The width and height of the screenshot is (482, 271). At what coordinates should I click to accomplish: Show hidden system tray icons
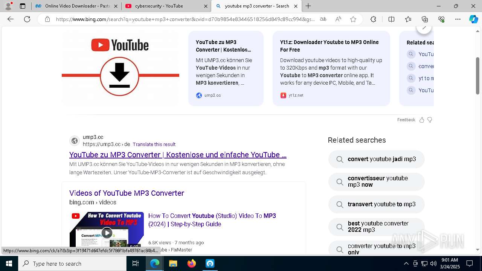pos(406,263)
